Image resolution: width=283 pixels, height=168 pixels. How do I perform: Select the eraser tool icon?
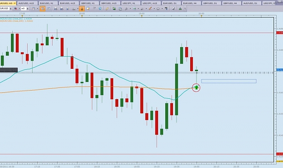point(173,9)
